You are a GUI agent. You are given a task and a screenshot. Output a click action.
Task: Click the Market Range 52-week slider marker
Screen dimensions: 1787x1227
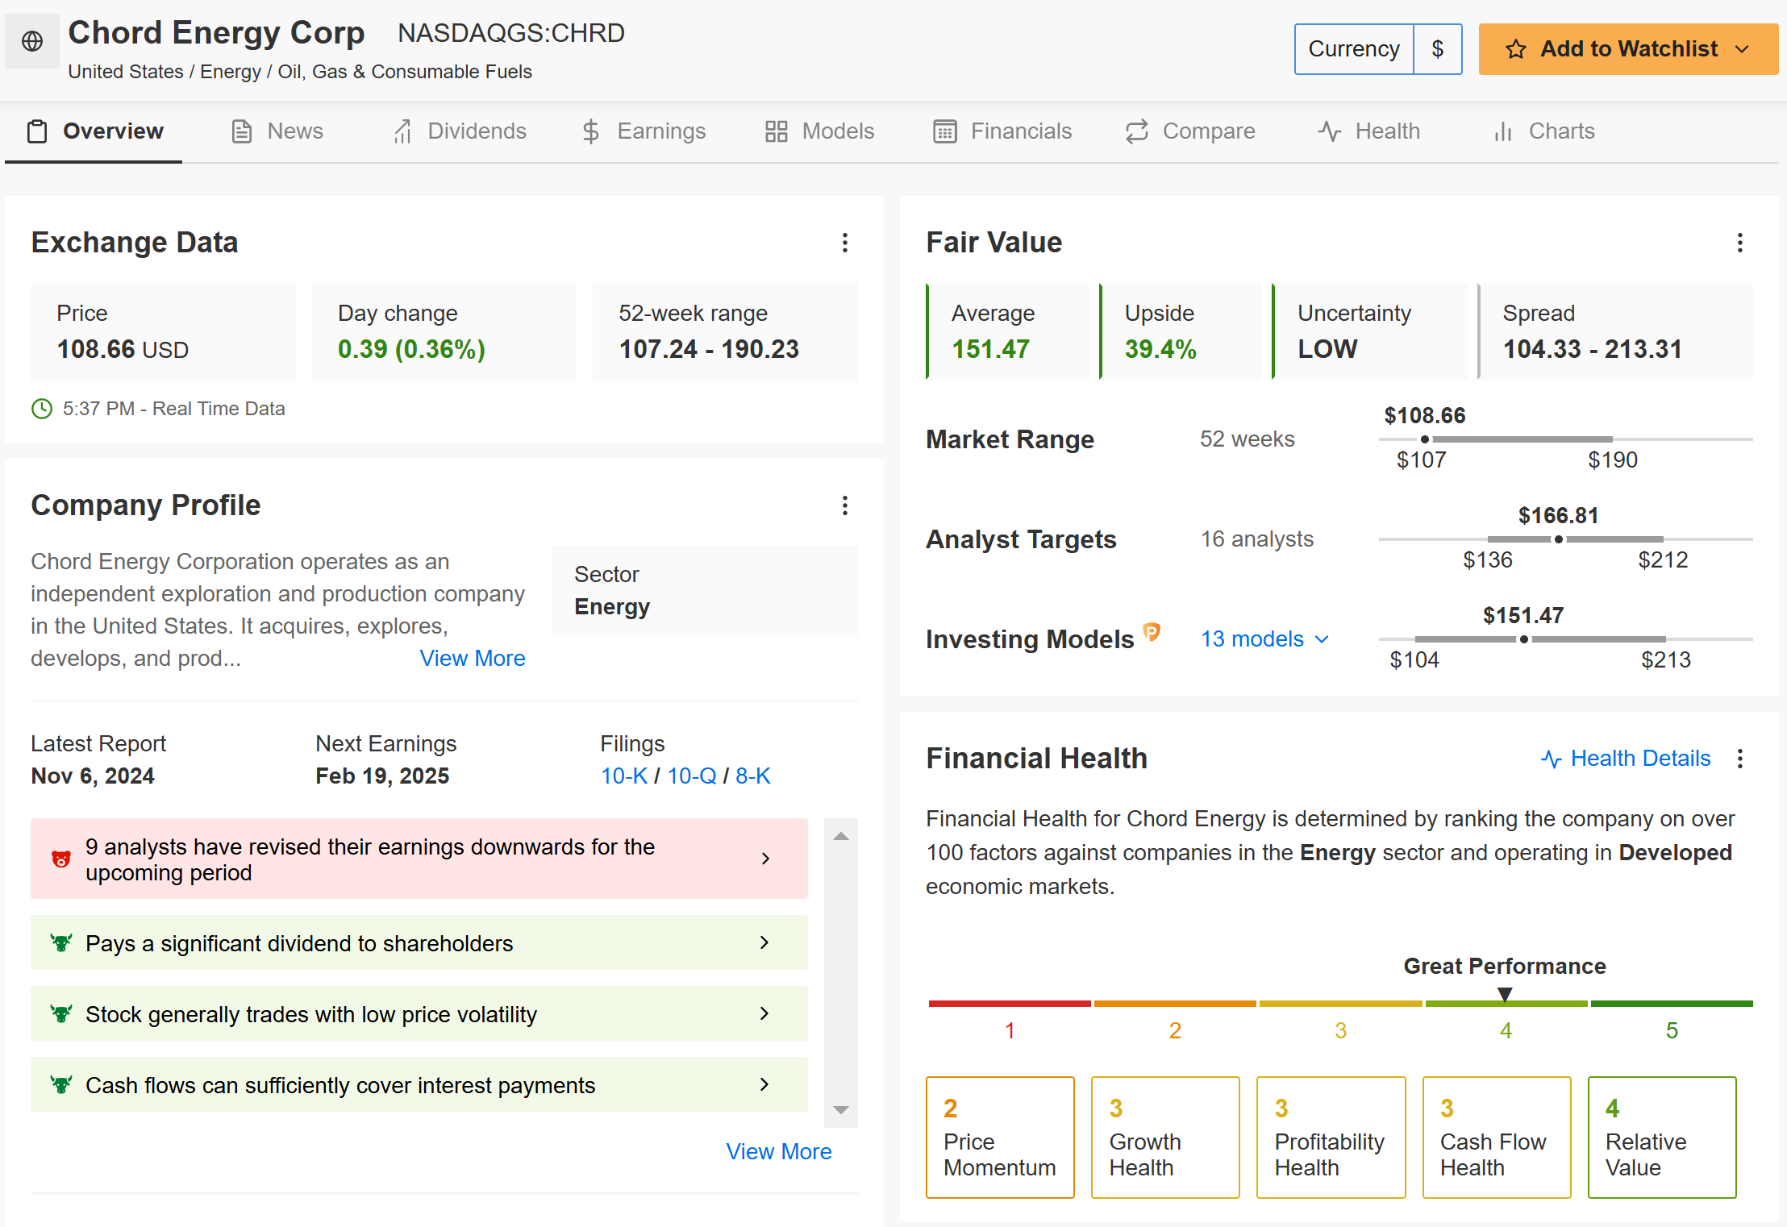pos(1425,439)
